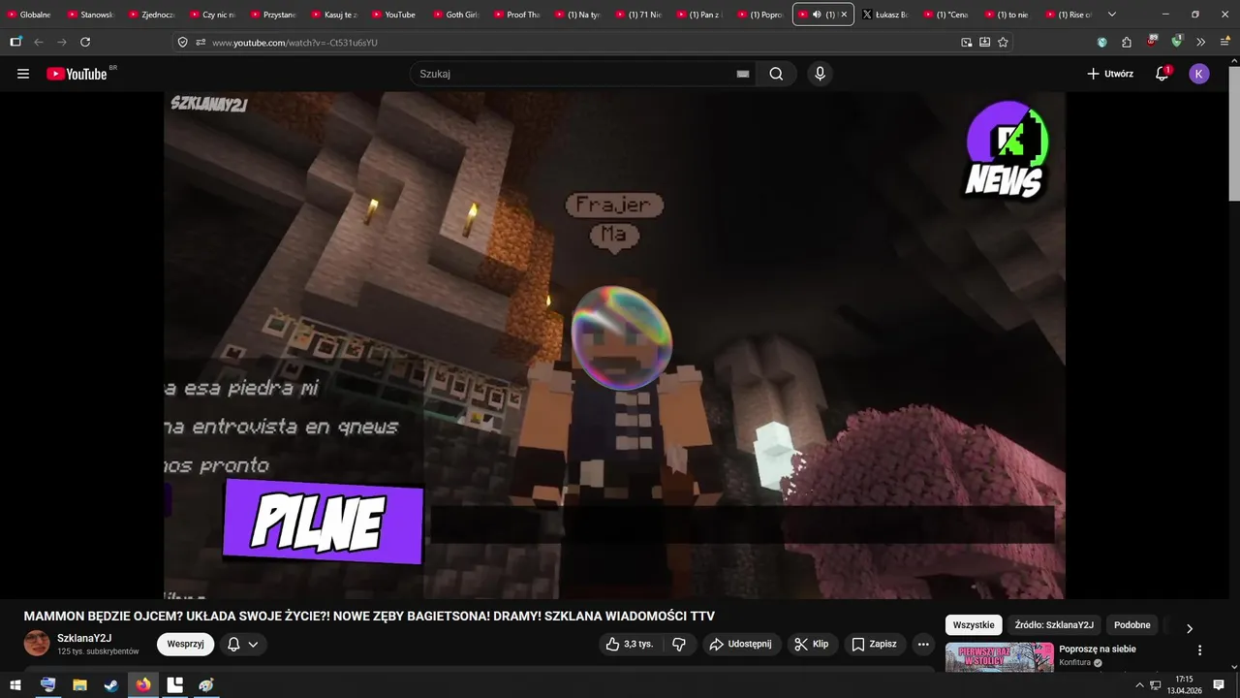Go to the YouTube home logo
The image size is (1240, 698).
(77, 74)
